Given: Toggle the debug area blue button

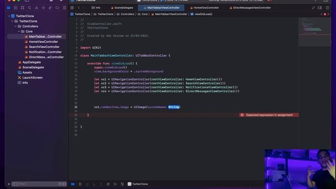Looking at the screenshot, I should tap(73, 184).
